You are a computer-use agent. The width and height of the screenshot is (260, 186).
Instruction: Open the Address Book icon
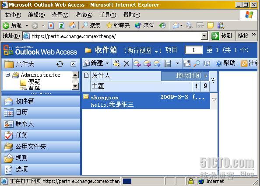207,63
